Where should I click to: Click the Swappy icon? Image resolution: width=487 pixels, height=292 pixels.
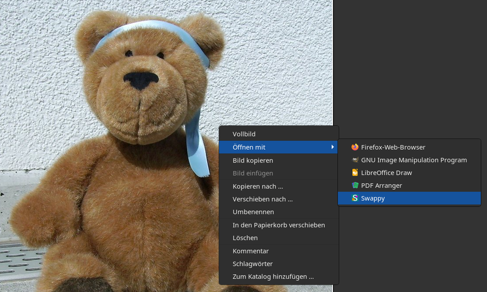click(x=355, y=198)
